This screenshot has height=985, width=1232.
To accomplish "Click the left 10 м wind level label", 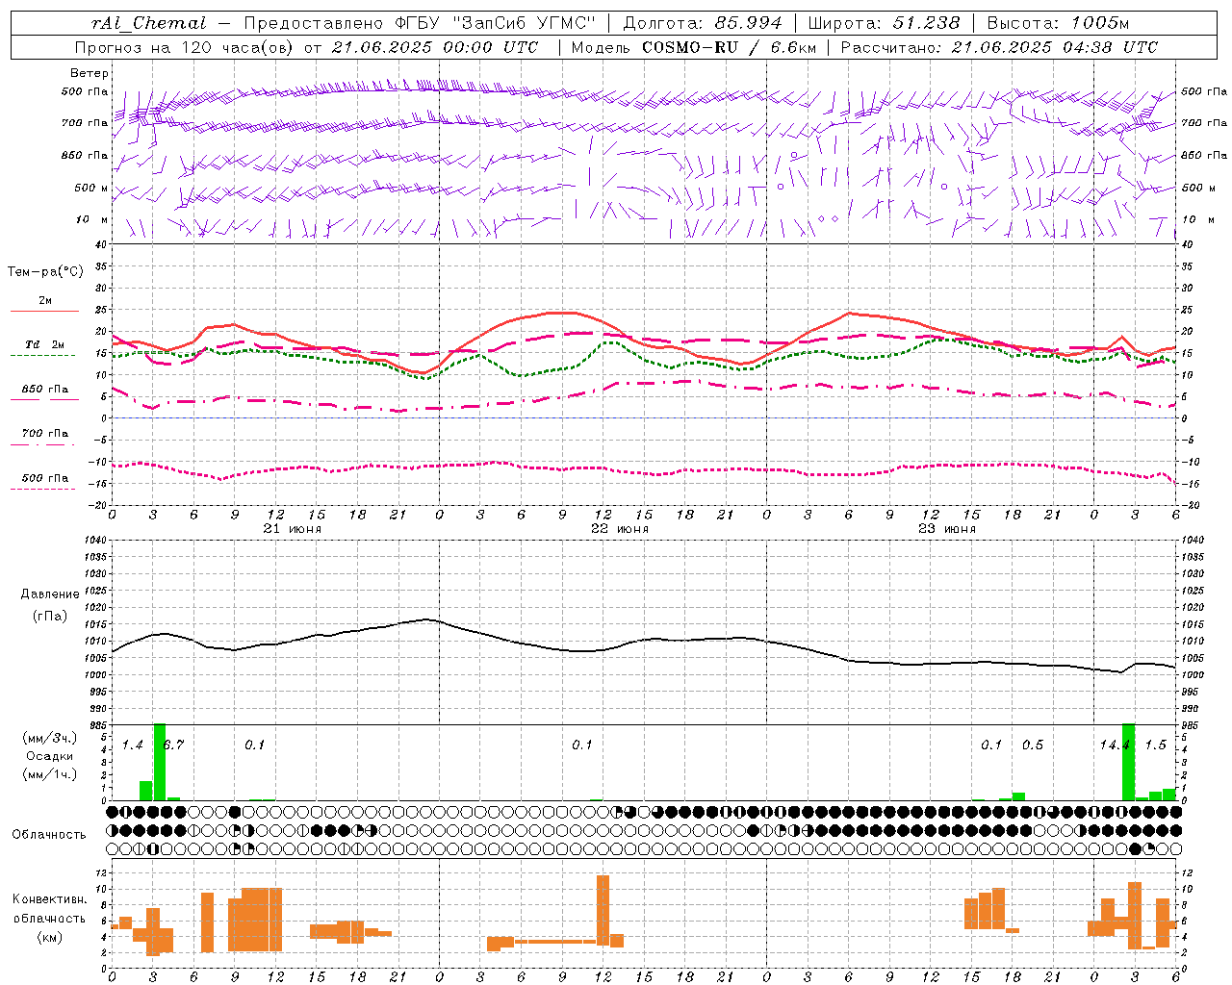I will pyautogui.click(x=92, y=219).
